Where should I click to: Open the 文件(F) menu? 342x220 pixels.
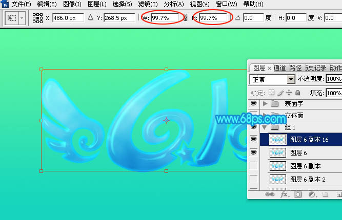point(21,4)
